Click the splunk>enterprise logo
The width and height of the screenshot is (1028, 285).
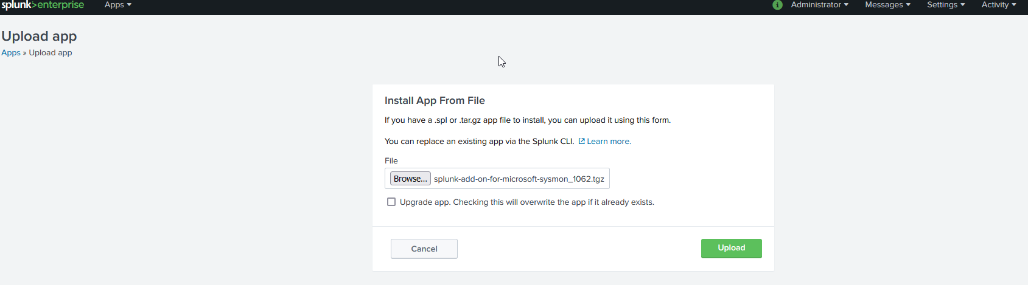click(x=43, y=5)
